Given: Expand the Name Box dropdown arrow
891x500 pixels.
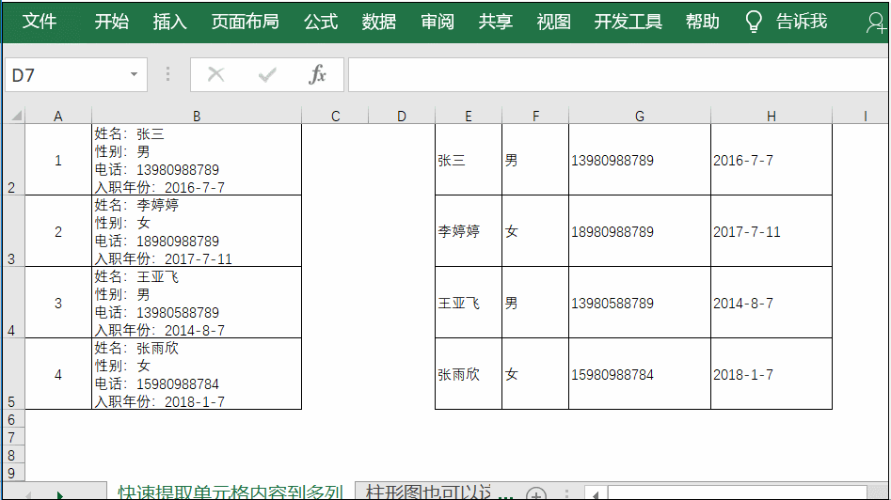Looking at the screenshot, I should (135, 74).
